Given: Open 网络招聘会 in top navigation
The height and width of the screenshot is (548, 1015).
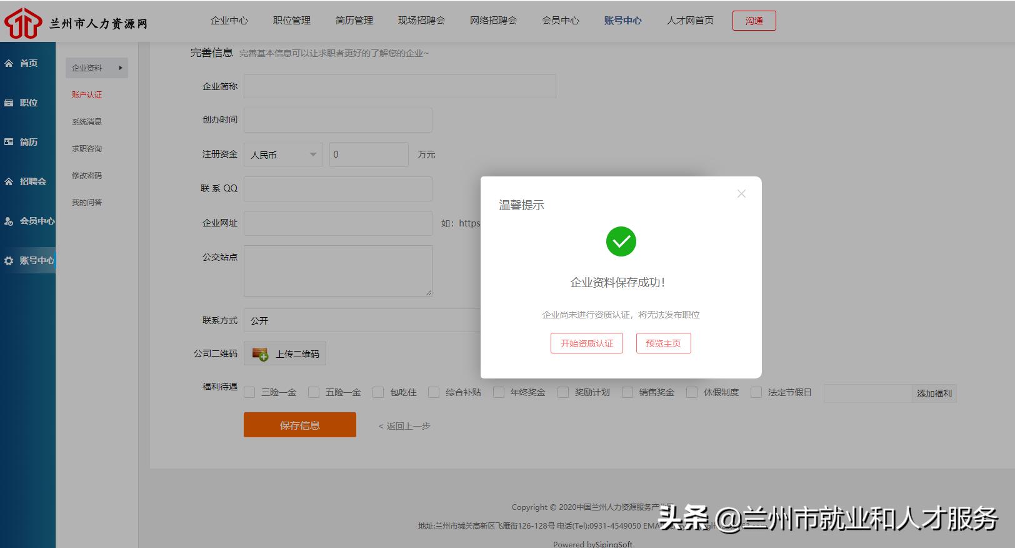Looking at the screenshot, I should (x=494, y=21).
